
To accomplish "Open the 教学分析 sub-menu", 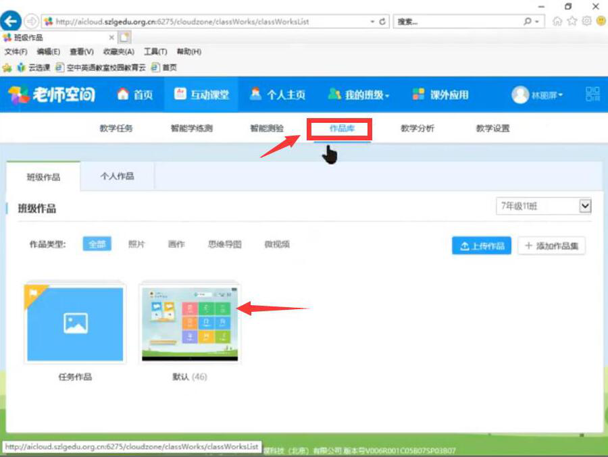I will (417, 128).
